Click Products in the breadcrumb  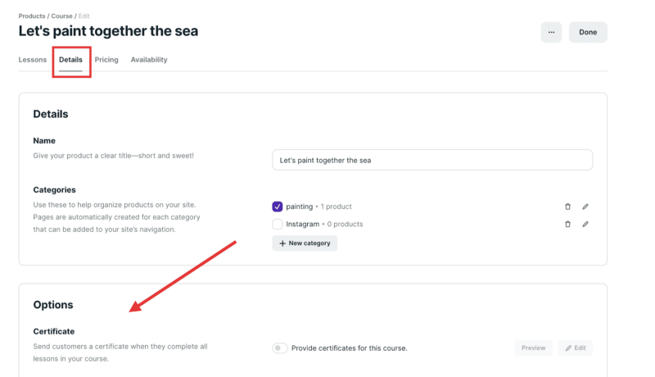[x=32, y=16]
